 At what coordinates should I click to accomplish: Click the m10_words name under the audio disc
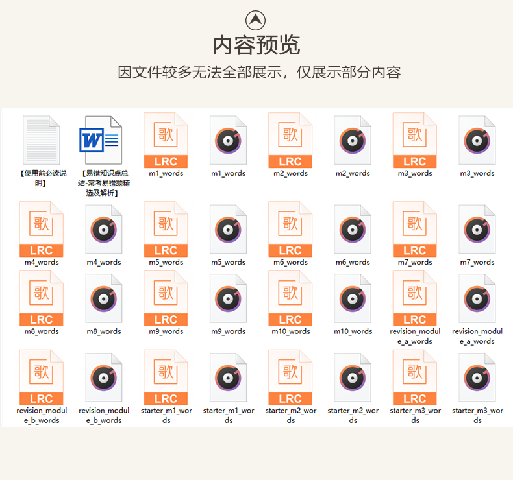pos(353,331)
